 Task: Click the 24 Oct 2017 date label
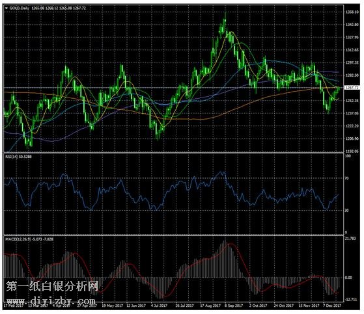pos(284,306)
